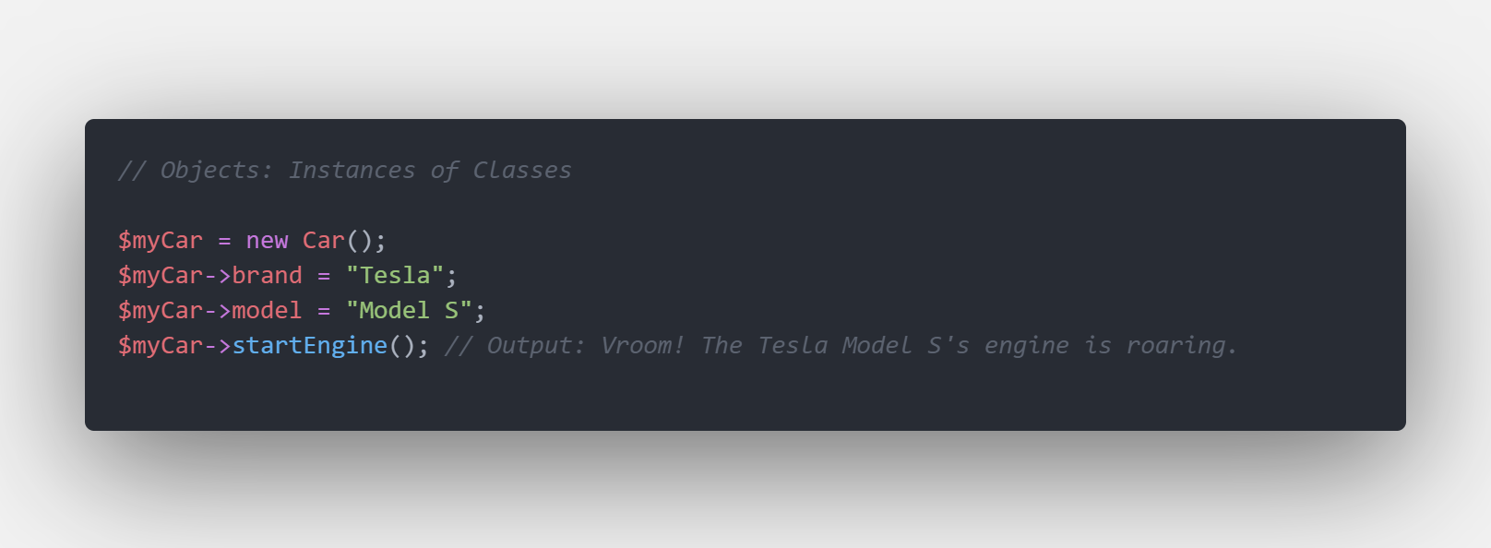
Task: Click the "Objects:" word in the top comment
Action: coord(217,171)
